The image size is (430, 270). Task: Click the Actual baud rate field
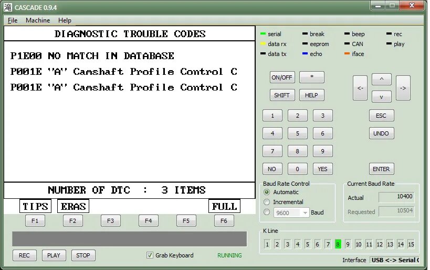(x=396, y=197)
